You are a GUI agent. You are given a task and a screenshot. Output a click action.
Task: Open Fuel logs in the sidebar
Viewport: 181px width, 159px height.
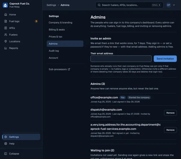(21, 21)
